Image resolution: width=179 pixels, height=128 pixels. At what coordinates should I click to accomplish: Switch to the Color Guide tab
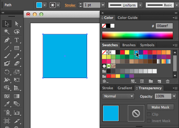click(x=128, y=18)
